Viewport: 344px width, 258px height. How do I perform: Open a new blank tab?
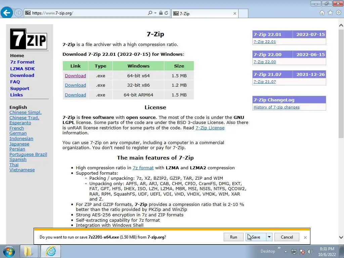coord(243,13)
